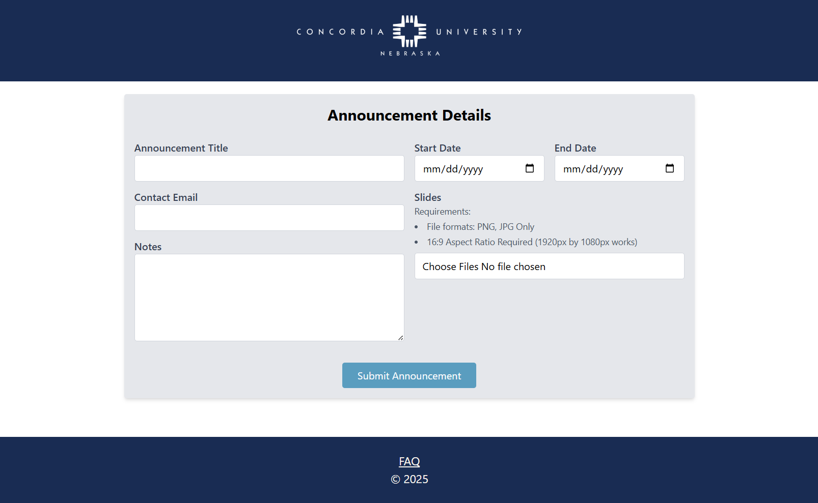The width and height of the screenshot is (818, 503).
Task: Click the Contact Email input field
Action: (269, 218)
